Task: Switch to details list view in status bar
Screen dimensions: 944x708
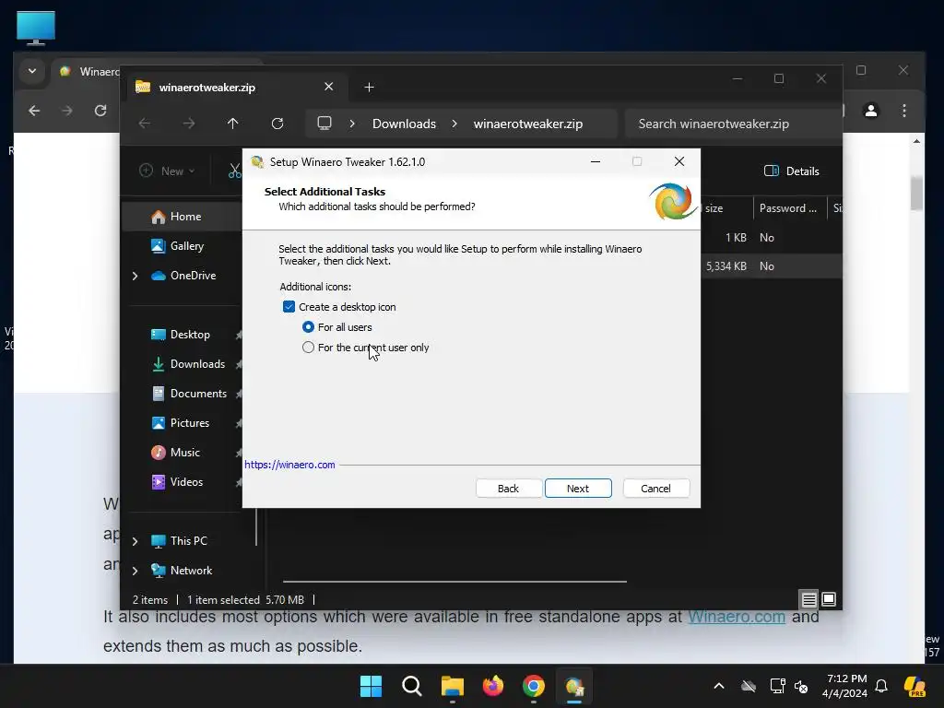Action: click(x=808, y=599)
